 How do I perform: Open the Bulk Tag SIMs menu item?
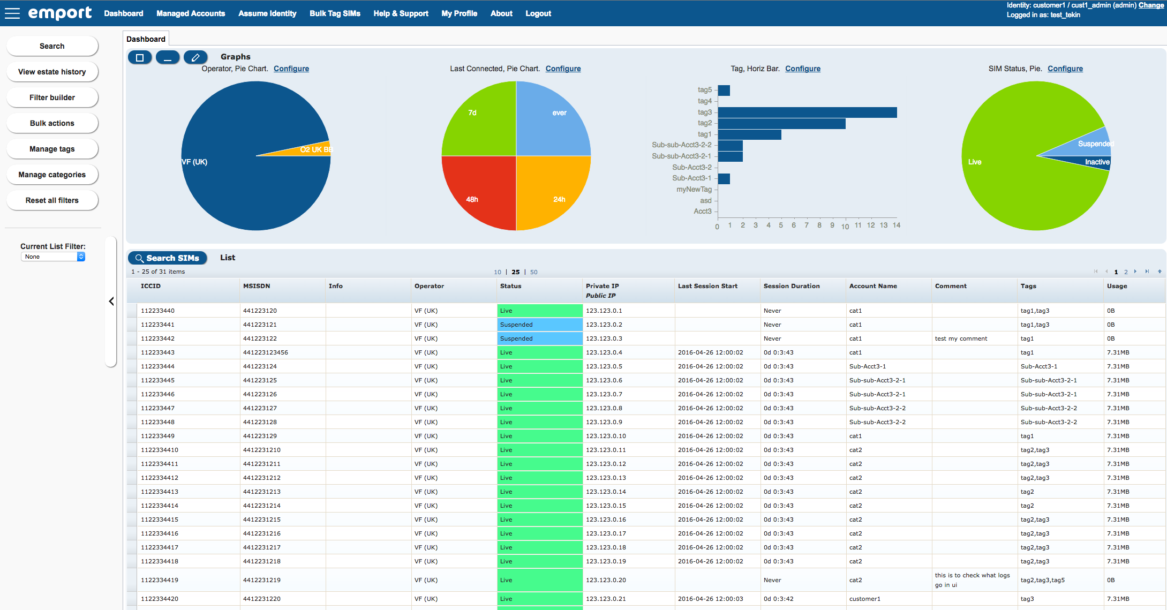335,13
